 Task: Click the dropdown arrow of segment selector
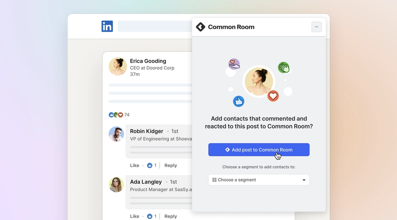click(304, 180)
